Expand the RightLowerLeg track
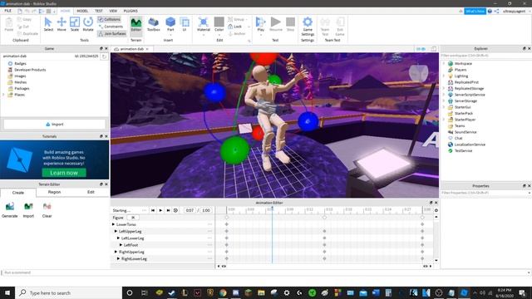The image size is (532, 299). coord(118,258)
